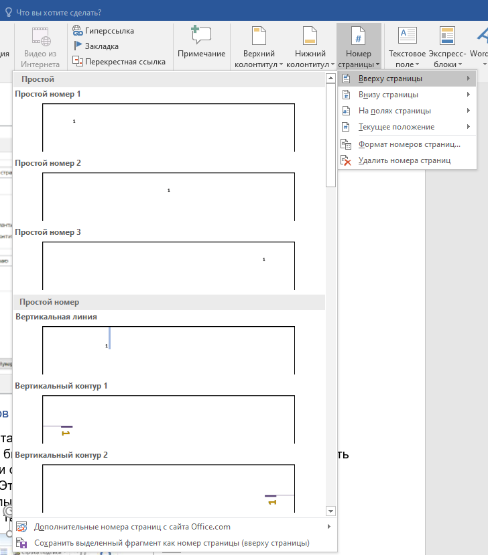Expand the Номер страницы dropdown arrow
Image resolution: width=488 pixels, height=555 pixels.
[x=377, y=64]
